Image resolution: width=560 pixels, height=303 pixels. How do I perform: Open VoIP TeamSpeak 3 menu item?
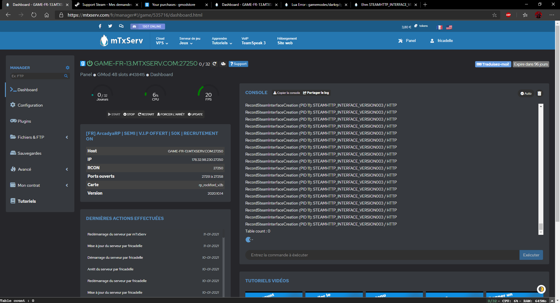click(x=253, y=41)
